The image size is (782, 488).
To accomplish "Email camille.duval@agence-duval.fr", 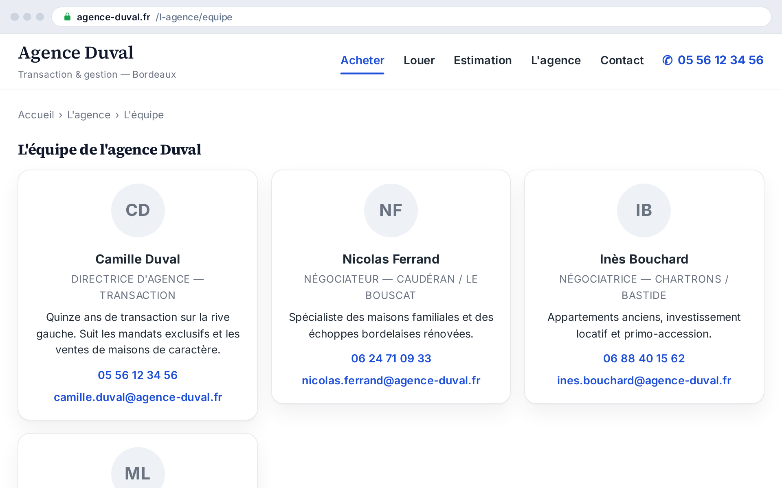I will (138, 397).
